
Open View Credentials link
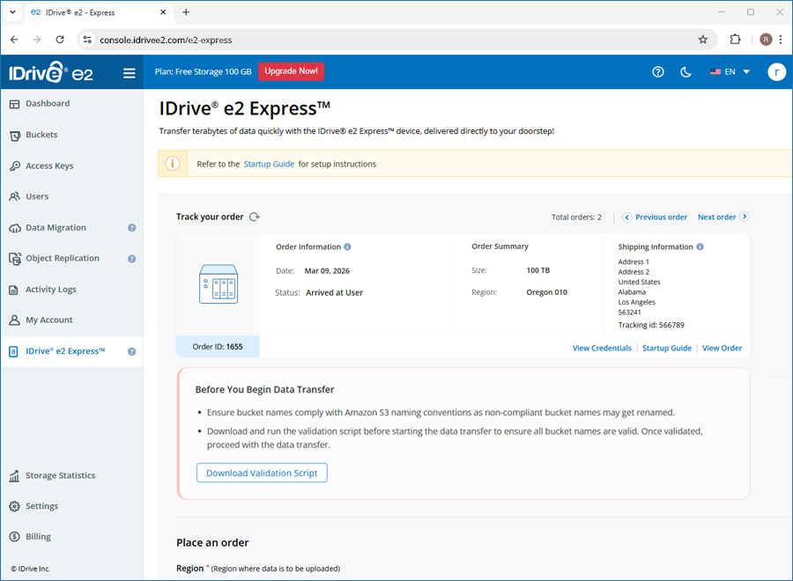click(x=602, y=348)
